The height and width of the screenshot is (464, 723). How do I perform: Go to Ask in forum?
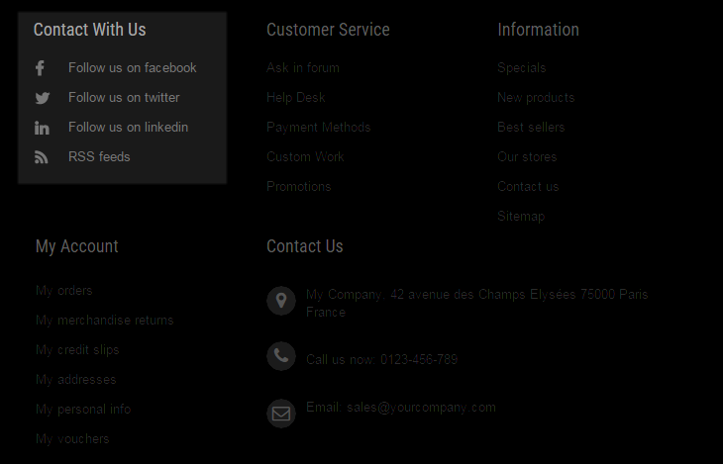303,67
